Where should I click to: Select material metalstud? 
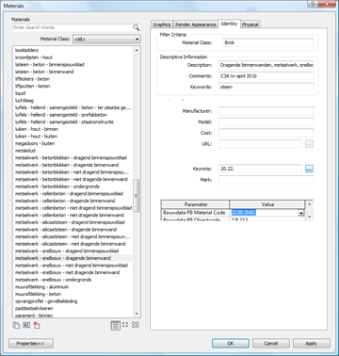(x=25, y=151)
